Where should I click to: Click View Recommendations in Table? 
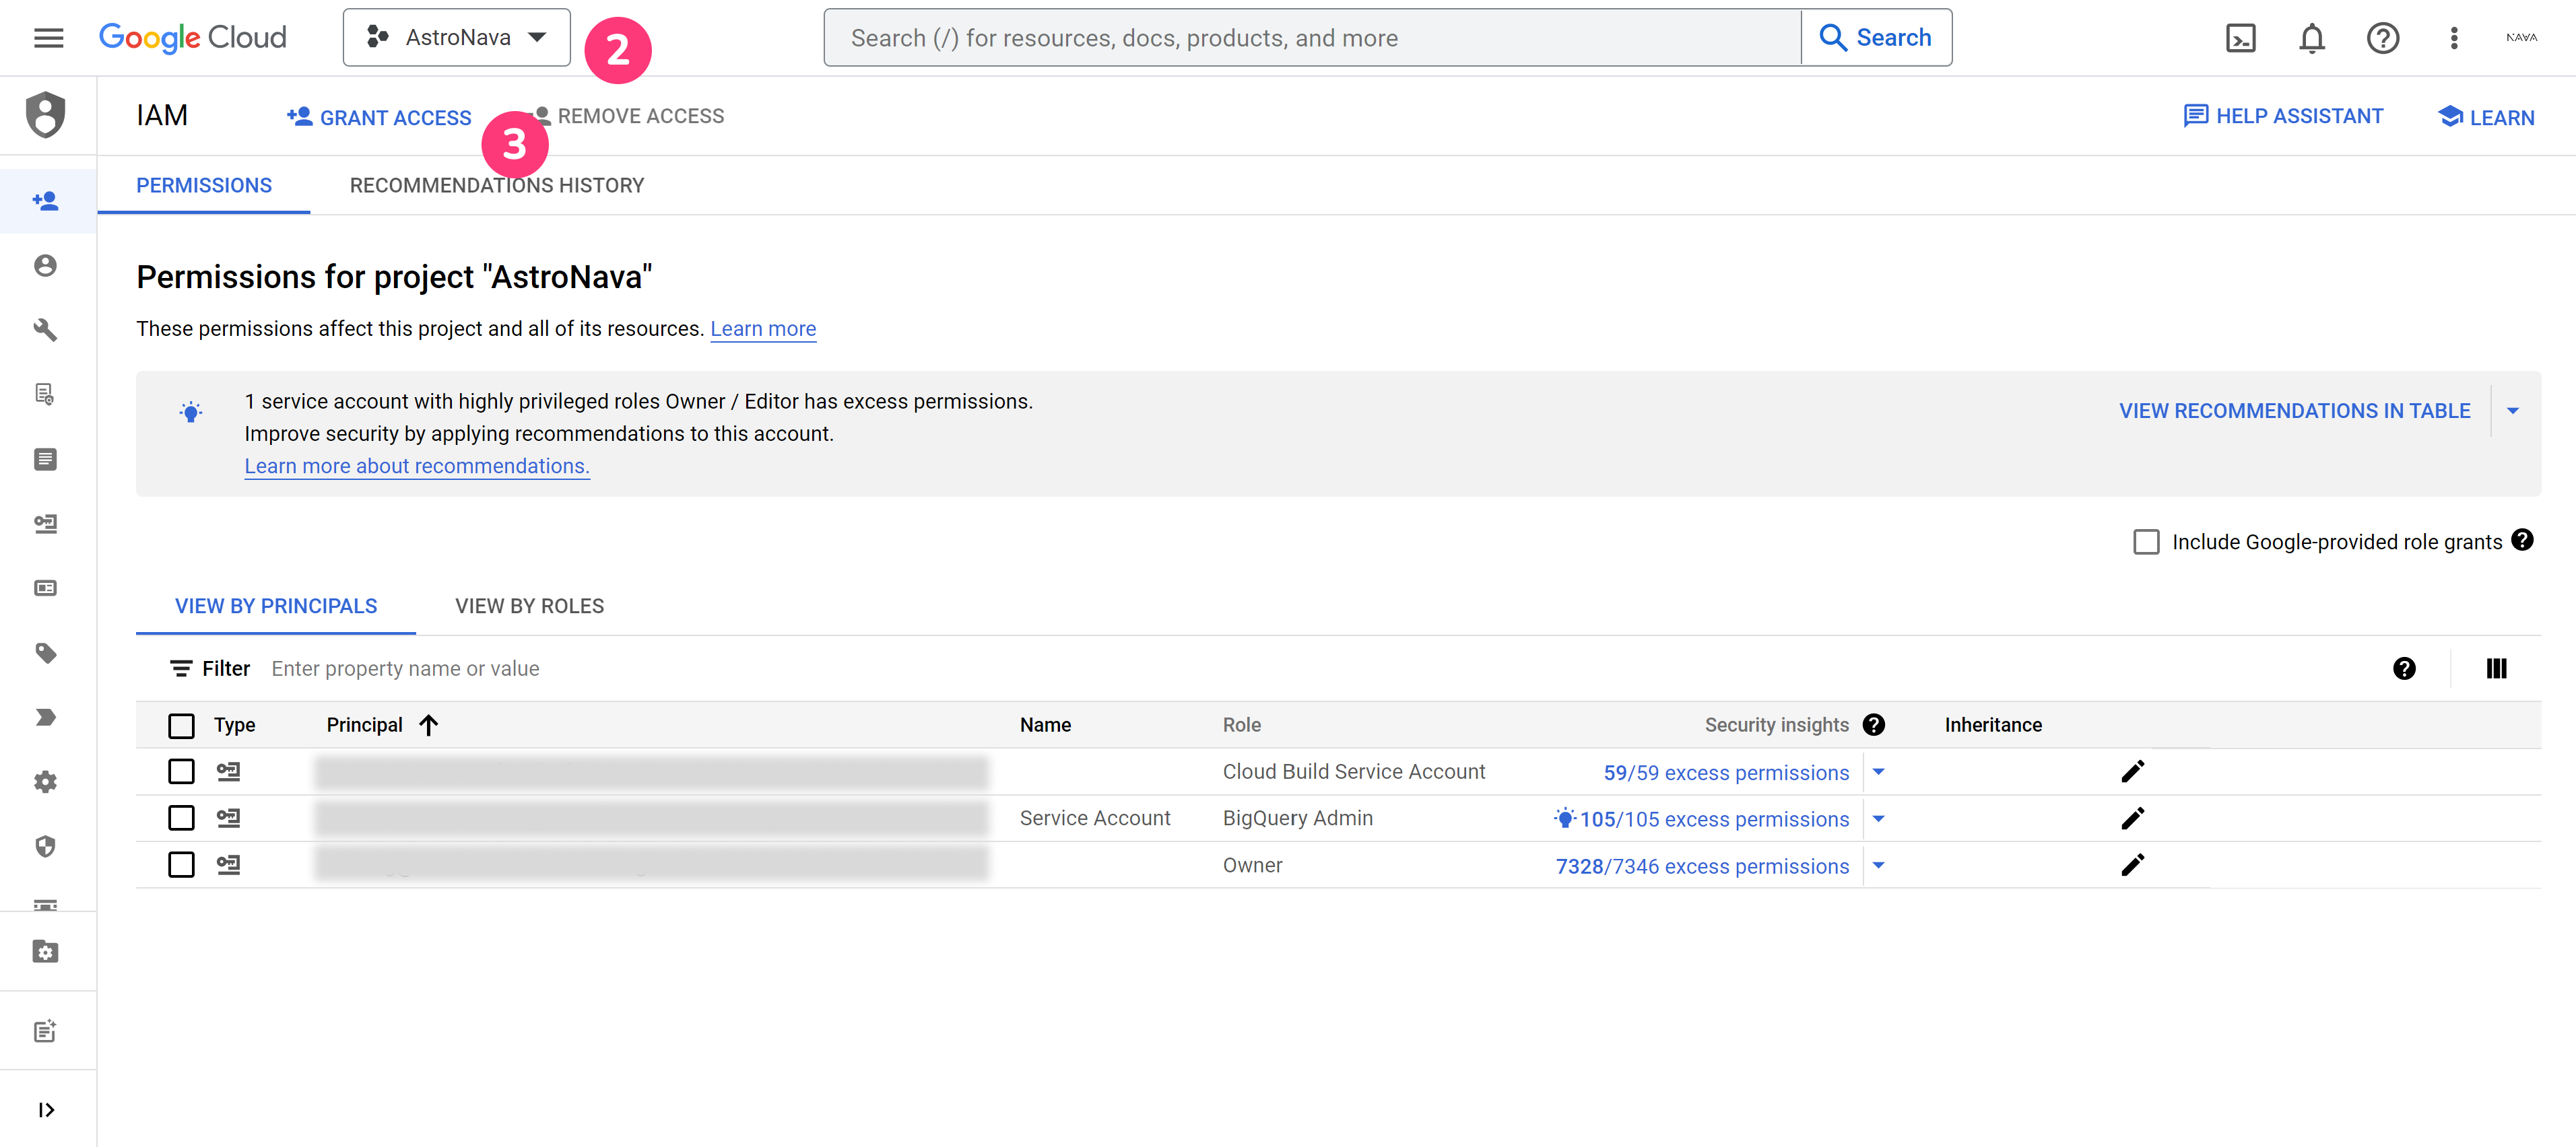pos(2294,411)
